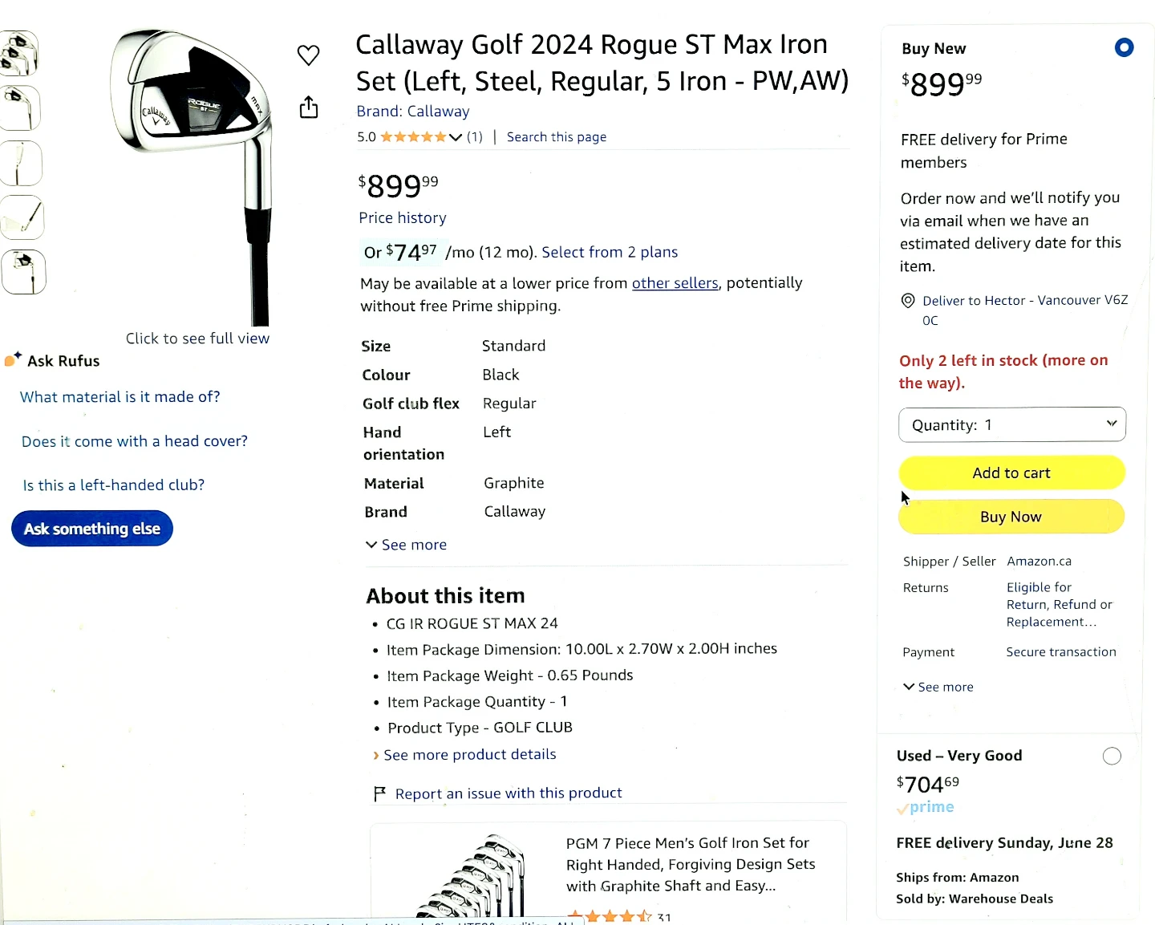Click the five-star rating icons

pos(413,137)
